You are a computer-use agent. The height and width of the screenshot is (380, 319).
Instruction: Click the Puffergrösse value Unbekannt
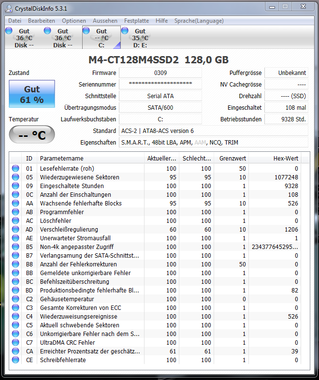tap(286, 73)
